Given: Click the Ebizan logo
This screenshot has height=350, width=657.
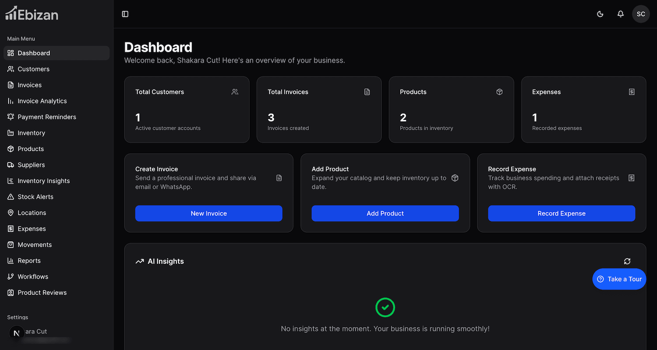Looking at the screenshot, I should pyautogui.click(x=32, y=14).
